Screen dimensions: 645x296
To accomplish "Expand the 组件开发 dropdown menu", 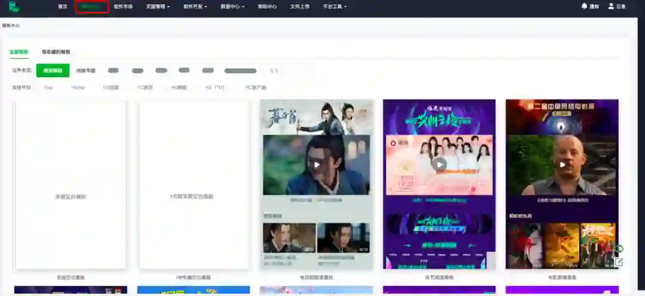I will (x=195, y=7).
